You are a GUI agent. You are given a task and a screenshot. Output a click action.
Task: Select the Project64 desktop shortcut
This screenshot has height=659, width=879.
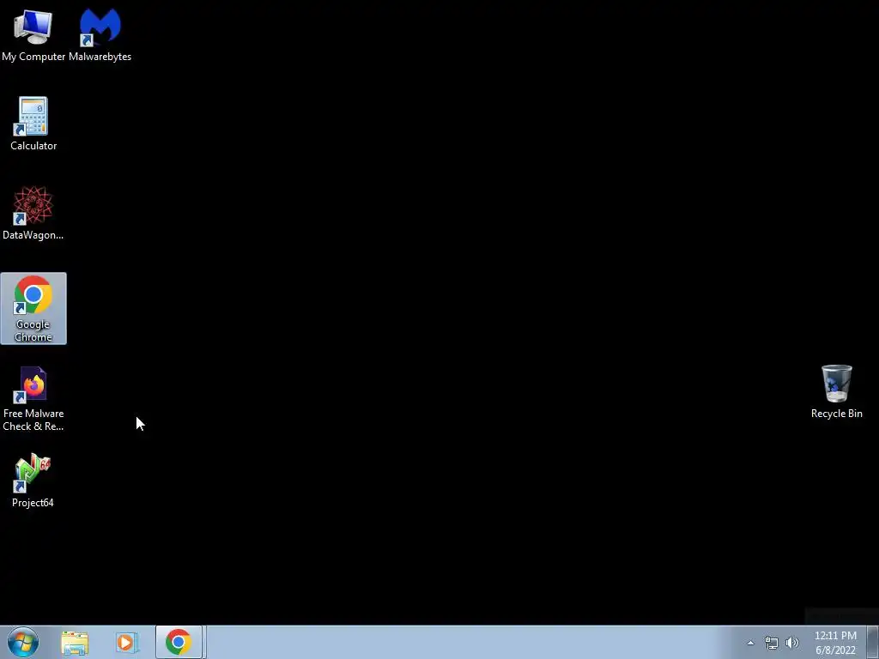33,481
